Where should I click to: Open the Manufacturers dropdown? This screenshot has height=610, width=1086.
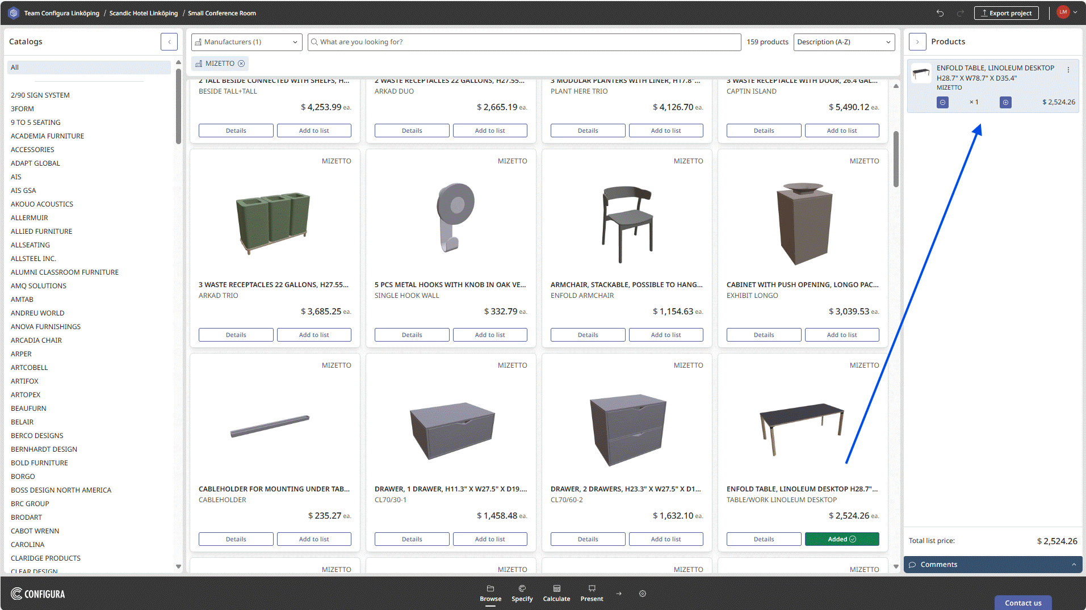pos(247,42)
